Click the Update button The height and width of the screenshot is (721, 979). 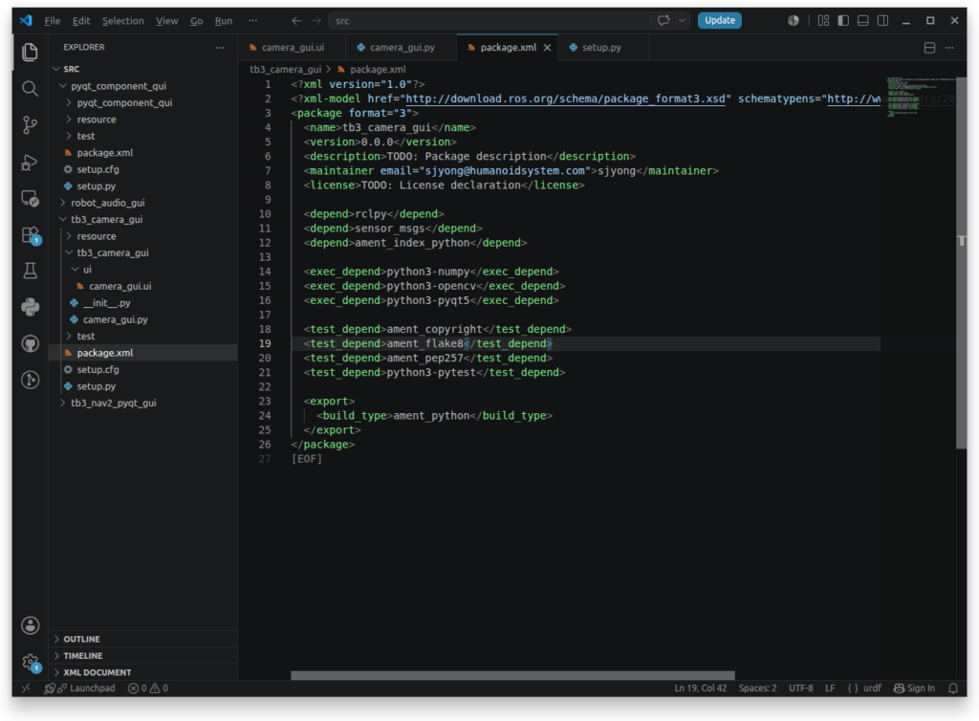[x=719, y=21]
